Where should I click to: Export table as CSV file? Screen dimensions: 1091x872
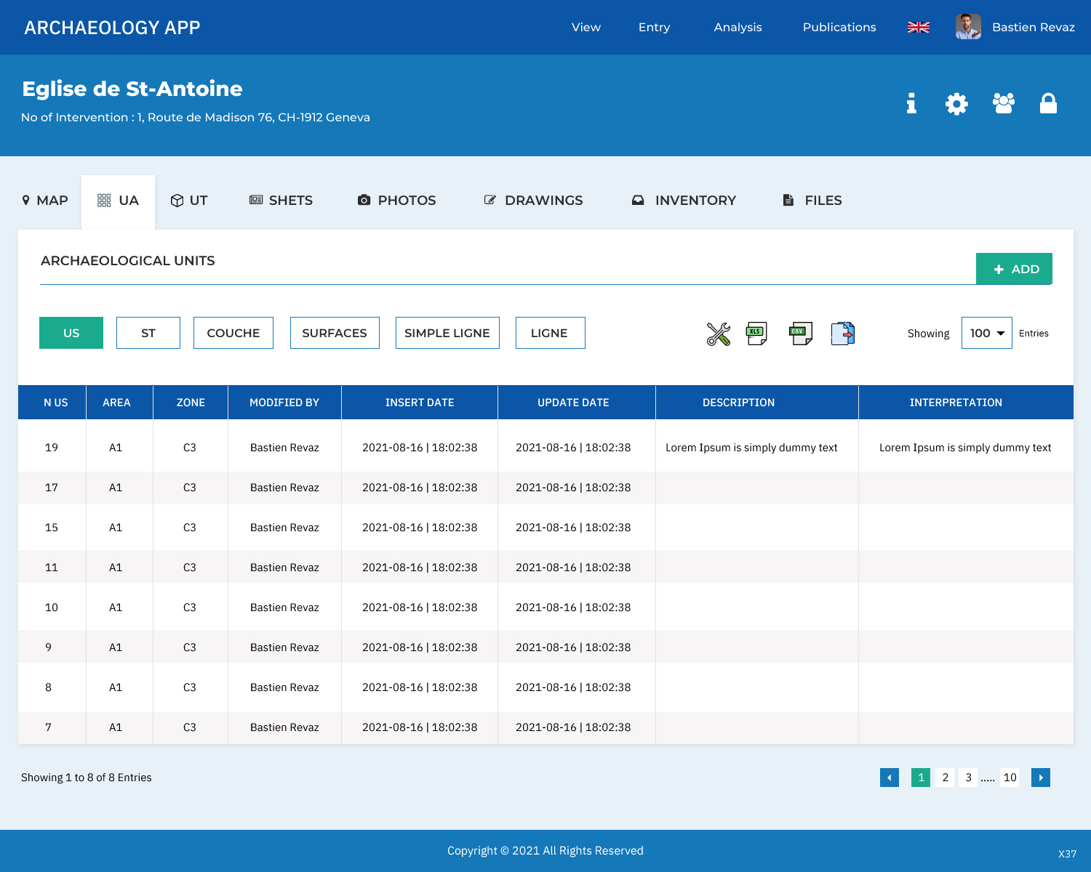click(801, 334)
